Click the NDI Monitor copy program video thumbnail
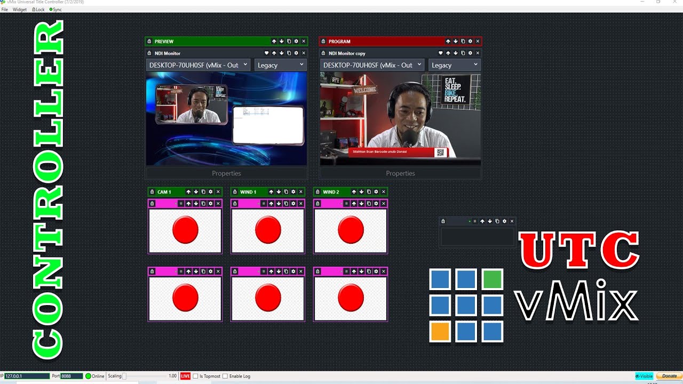683x384 pixels. (x=400, y=119)
